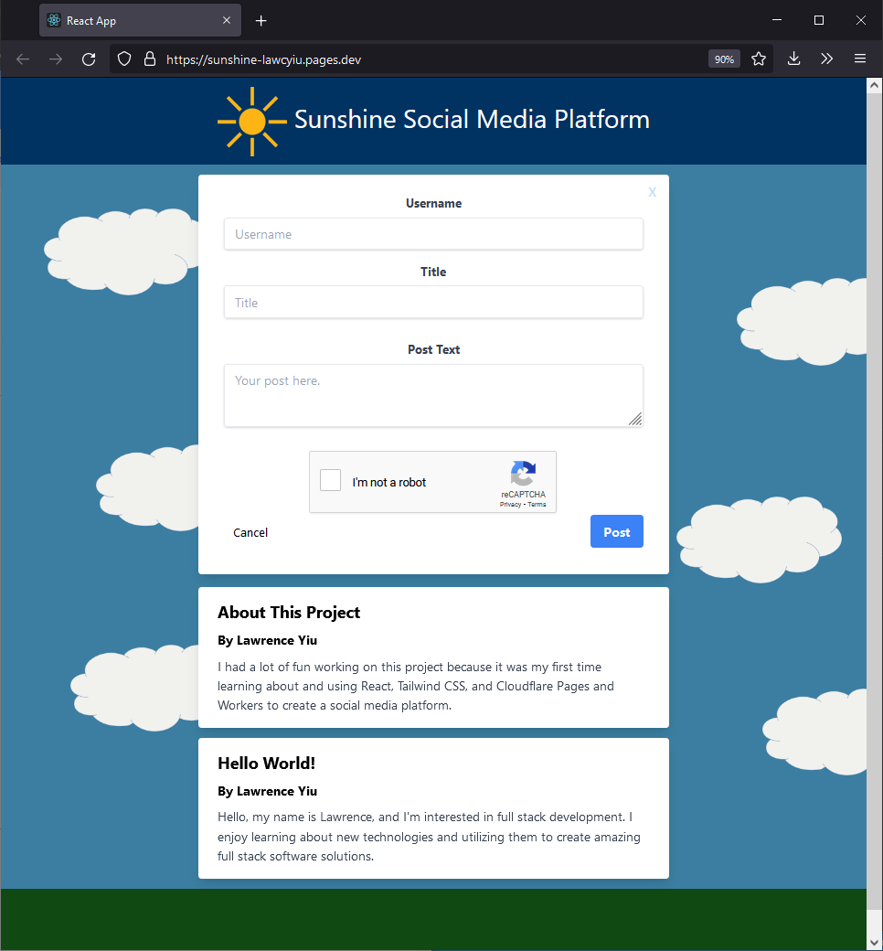
Task: Open the browser hamburger menu
Action: pos(860,58)
